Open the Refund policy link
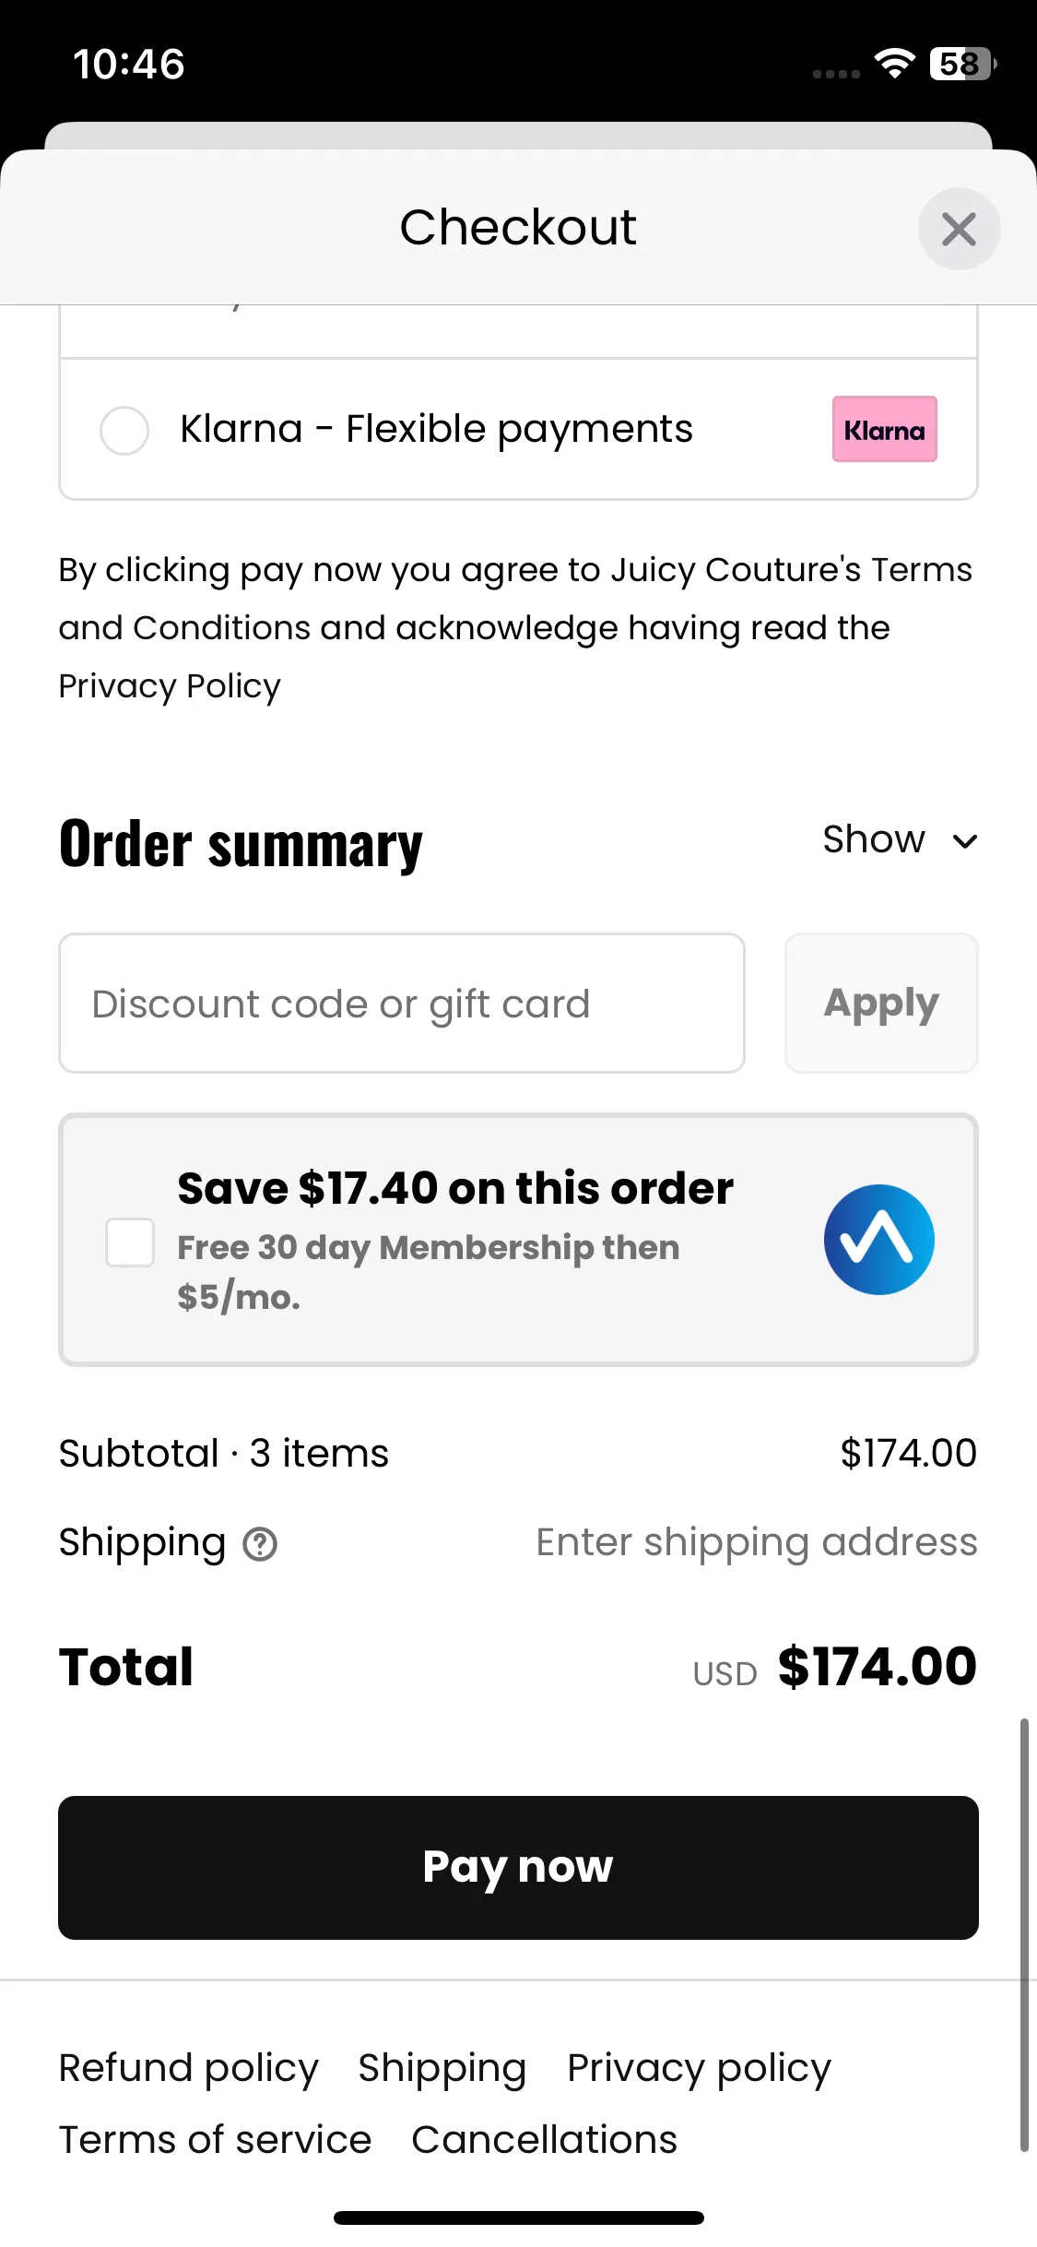The image size is (1037, 2247). point(189,2067)
